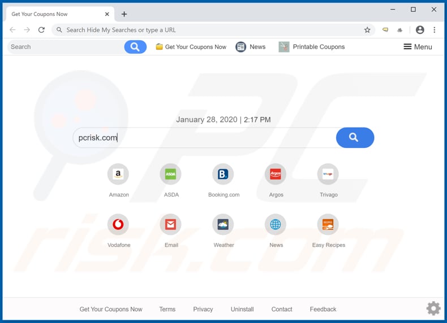Open the Terms footer link
Viewport: 447px width, 323px height.
coord(167,309)
